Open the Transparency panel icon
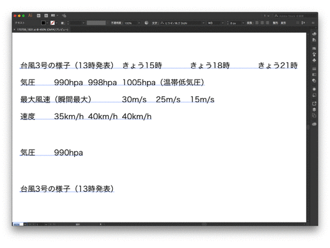Image resolution: width=330 pixels, height=248 pixels. coord(314,81)
